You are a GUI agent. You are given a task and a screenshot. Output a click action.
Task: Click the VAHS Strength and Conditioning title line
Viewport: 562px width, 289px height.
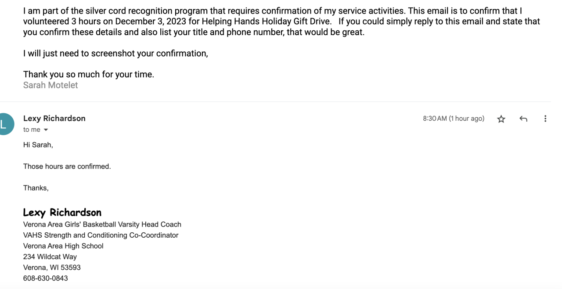coord(101,235)
